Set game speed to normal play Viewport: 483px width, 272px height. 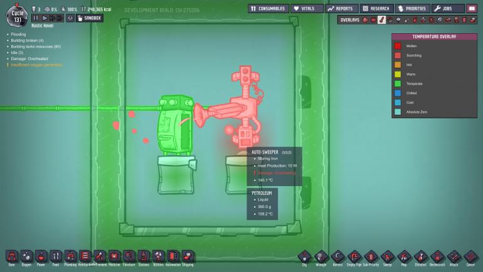pyautogui.click(x=45, y=18)
